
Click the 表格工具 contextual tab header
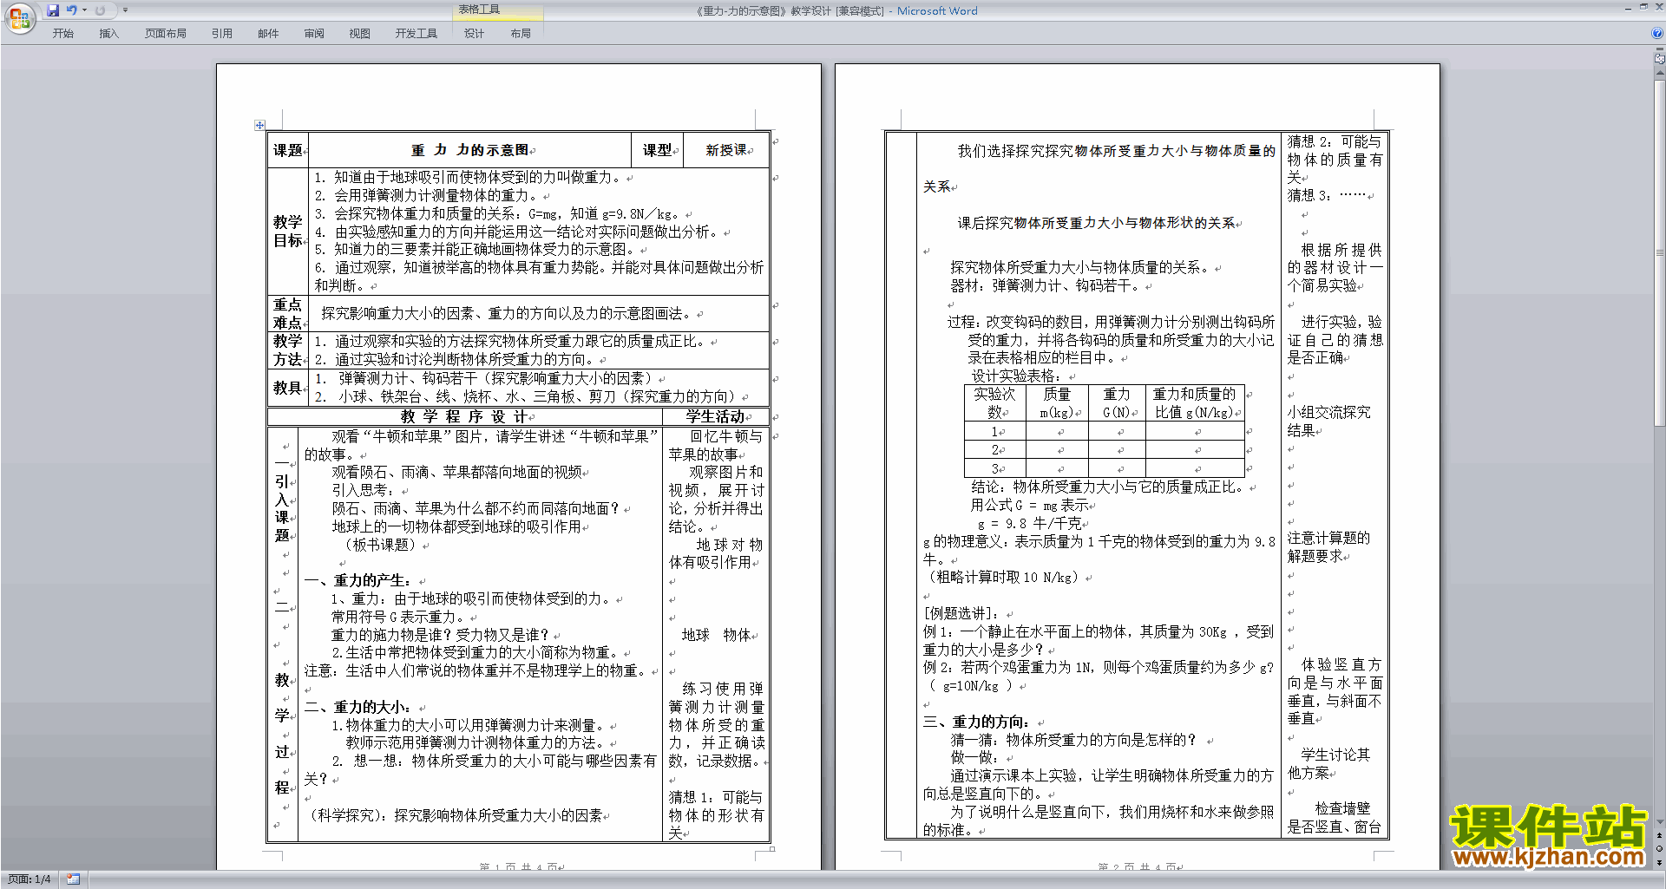click(x=498, y=10)
